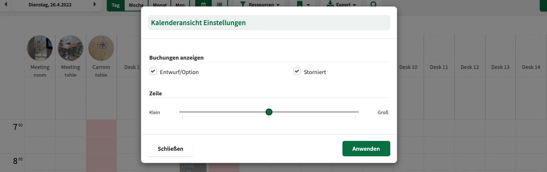Viewport: 547px width, 172px height.
Task: Go to previous day arrow
Action: pos(6,5)
